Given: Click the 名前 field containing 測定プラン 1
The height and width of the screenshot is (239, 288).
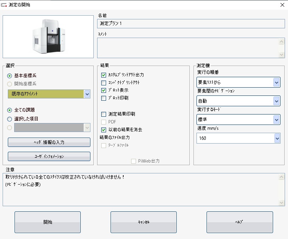Looking at the screenshot, I should click(191, 23).
